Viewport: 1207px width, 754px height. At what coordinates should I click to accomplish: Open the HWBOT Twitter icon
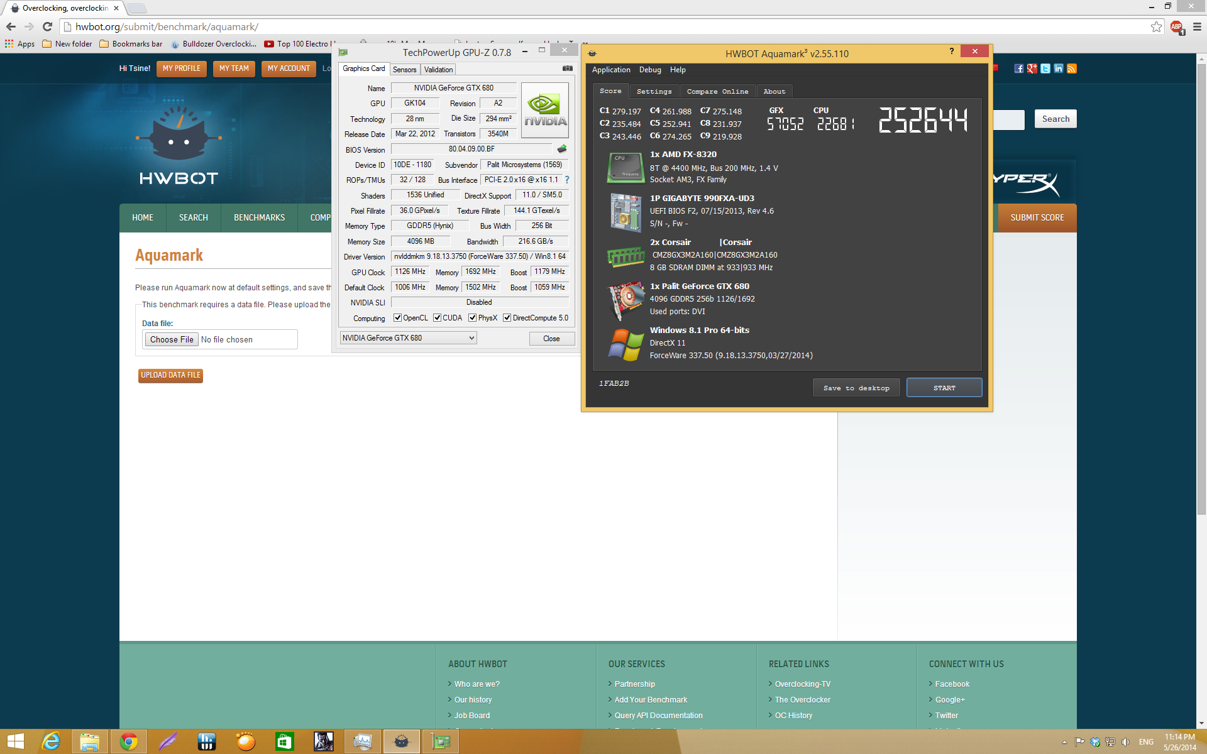click(x=1045, y=68)
